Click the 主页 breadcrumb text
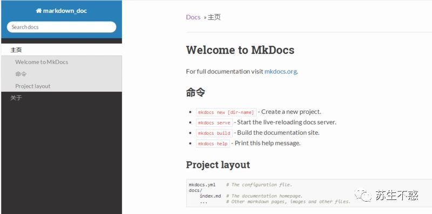 click(214, 17)
